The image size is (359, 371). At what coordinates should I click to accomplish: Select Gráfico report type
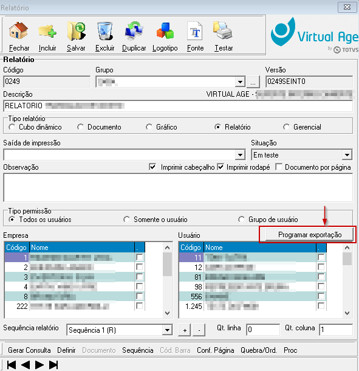pyautogui.click(x=149, y=127)
